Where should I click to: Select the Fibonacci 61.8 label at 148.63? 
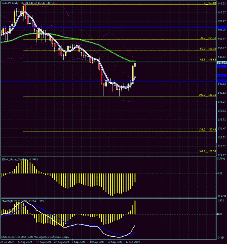[x=208, y=60]
